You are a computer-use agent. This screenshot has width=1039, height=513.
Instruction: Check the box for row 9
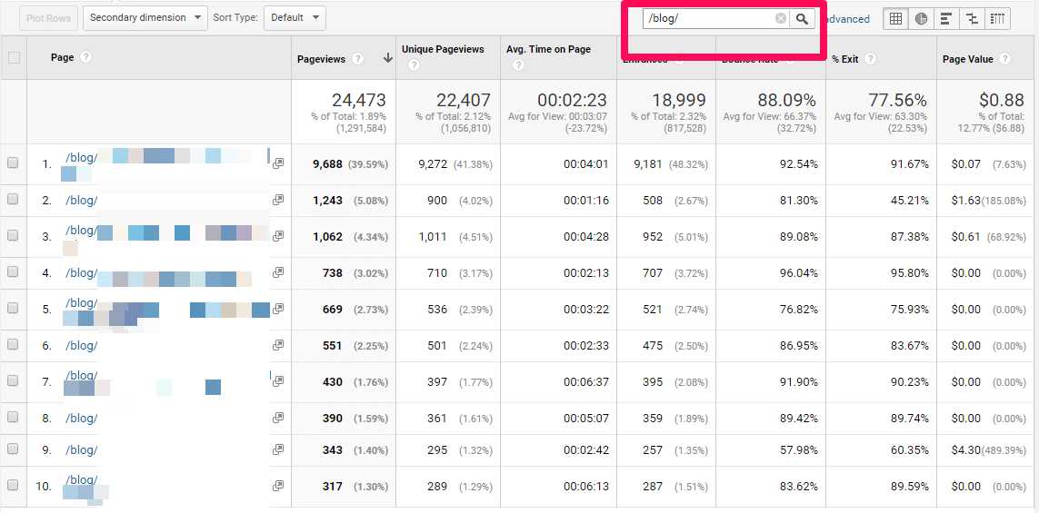point(14,450)
